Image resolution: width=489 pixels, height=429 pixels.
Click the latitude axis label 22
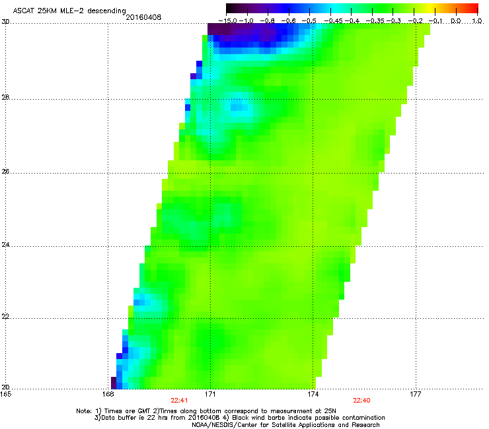point(5,317)
